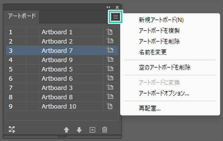Viewport: 223px width, 141px height.
Task: Click the Rearrange All Artboards icon
Action: 12,129
